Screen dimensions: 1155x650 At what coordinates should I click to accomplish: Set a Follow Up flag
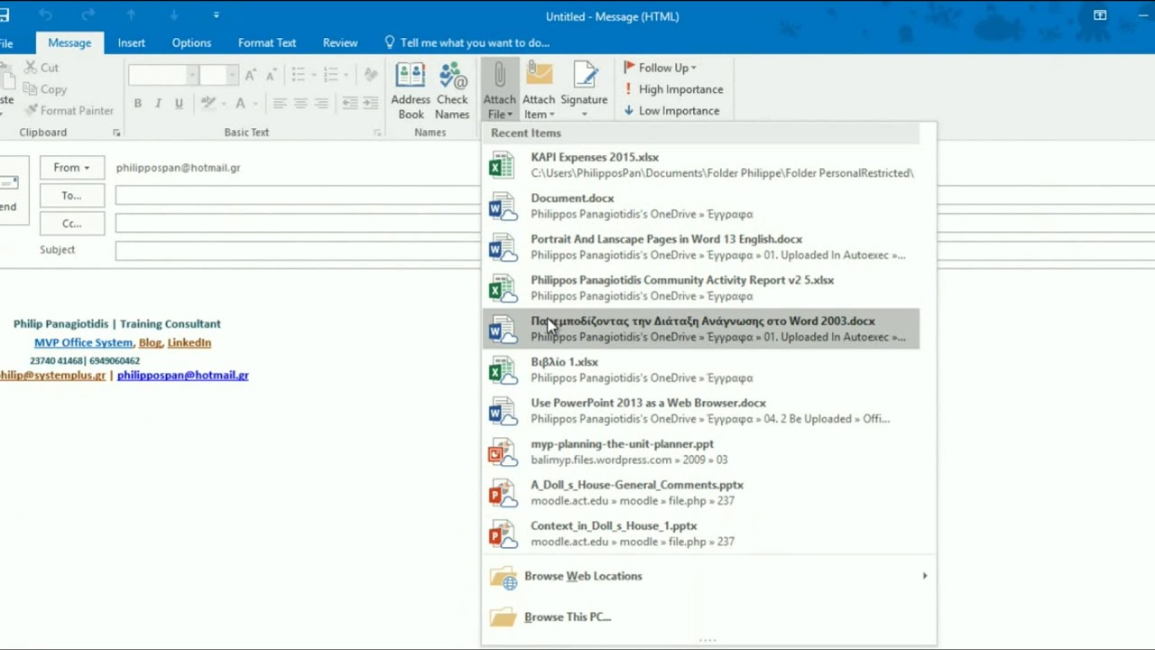[x=660, y=68]
